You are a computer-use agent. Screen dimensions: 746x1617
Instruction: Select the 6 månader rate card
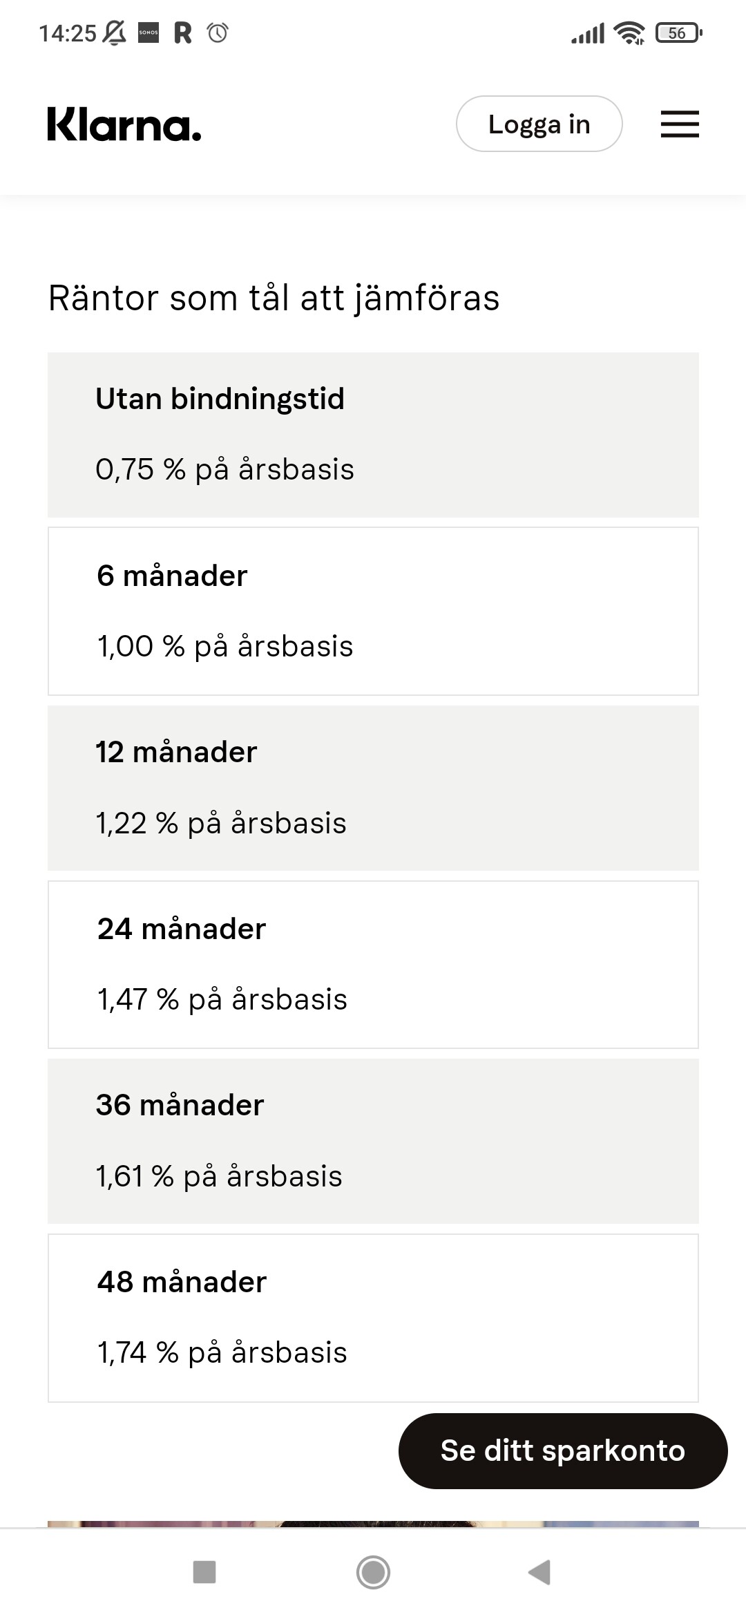[373, 612]
